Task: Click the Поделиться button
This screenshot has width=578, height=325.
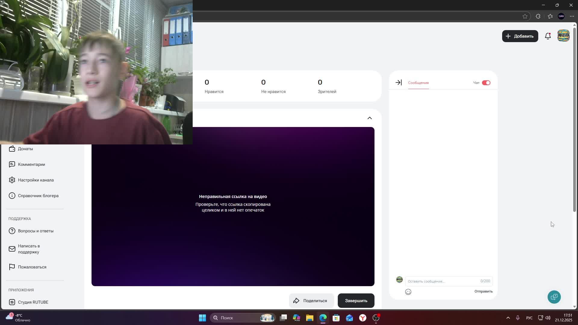Action: click(311, 301)
